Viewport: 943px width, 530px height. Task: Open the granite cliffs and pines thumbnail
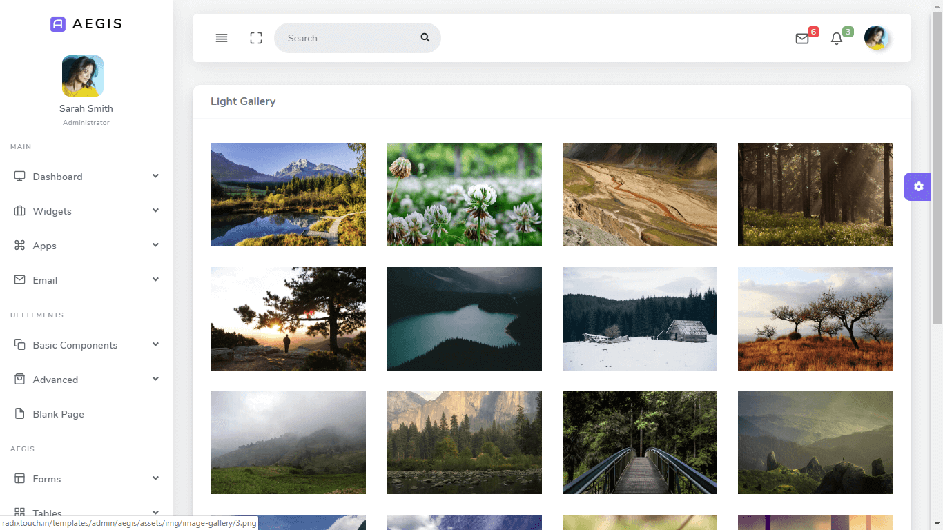[x=464, y=443]
